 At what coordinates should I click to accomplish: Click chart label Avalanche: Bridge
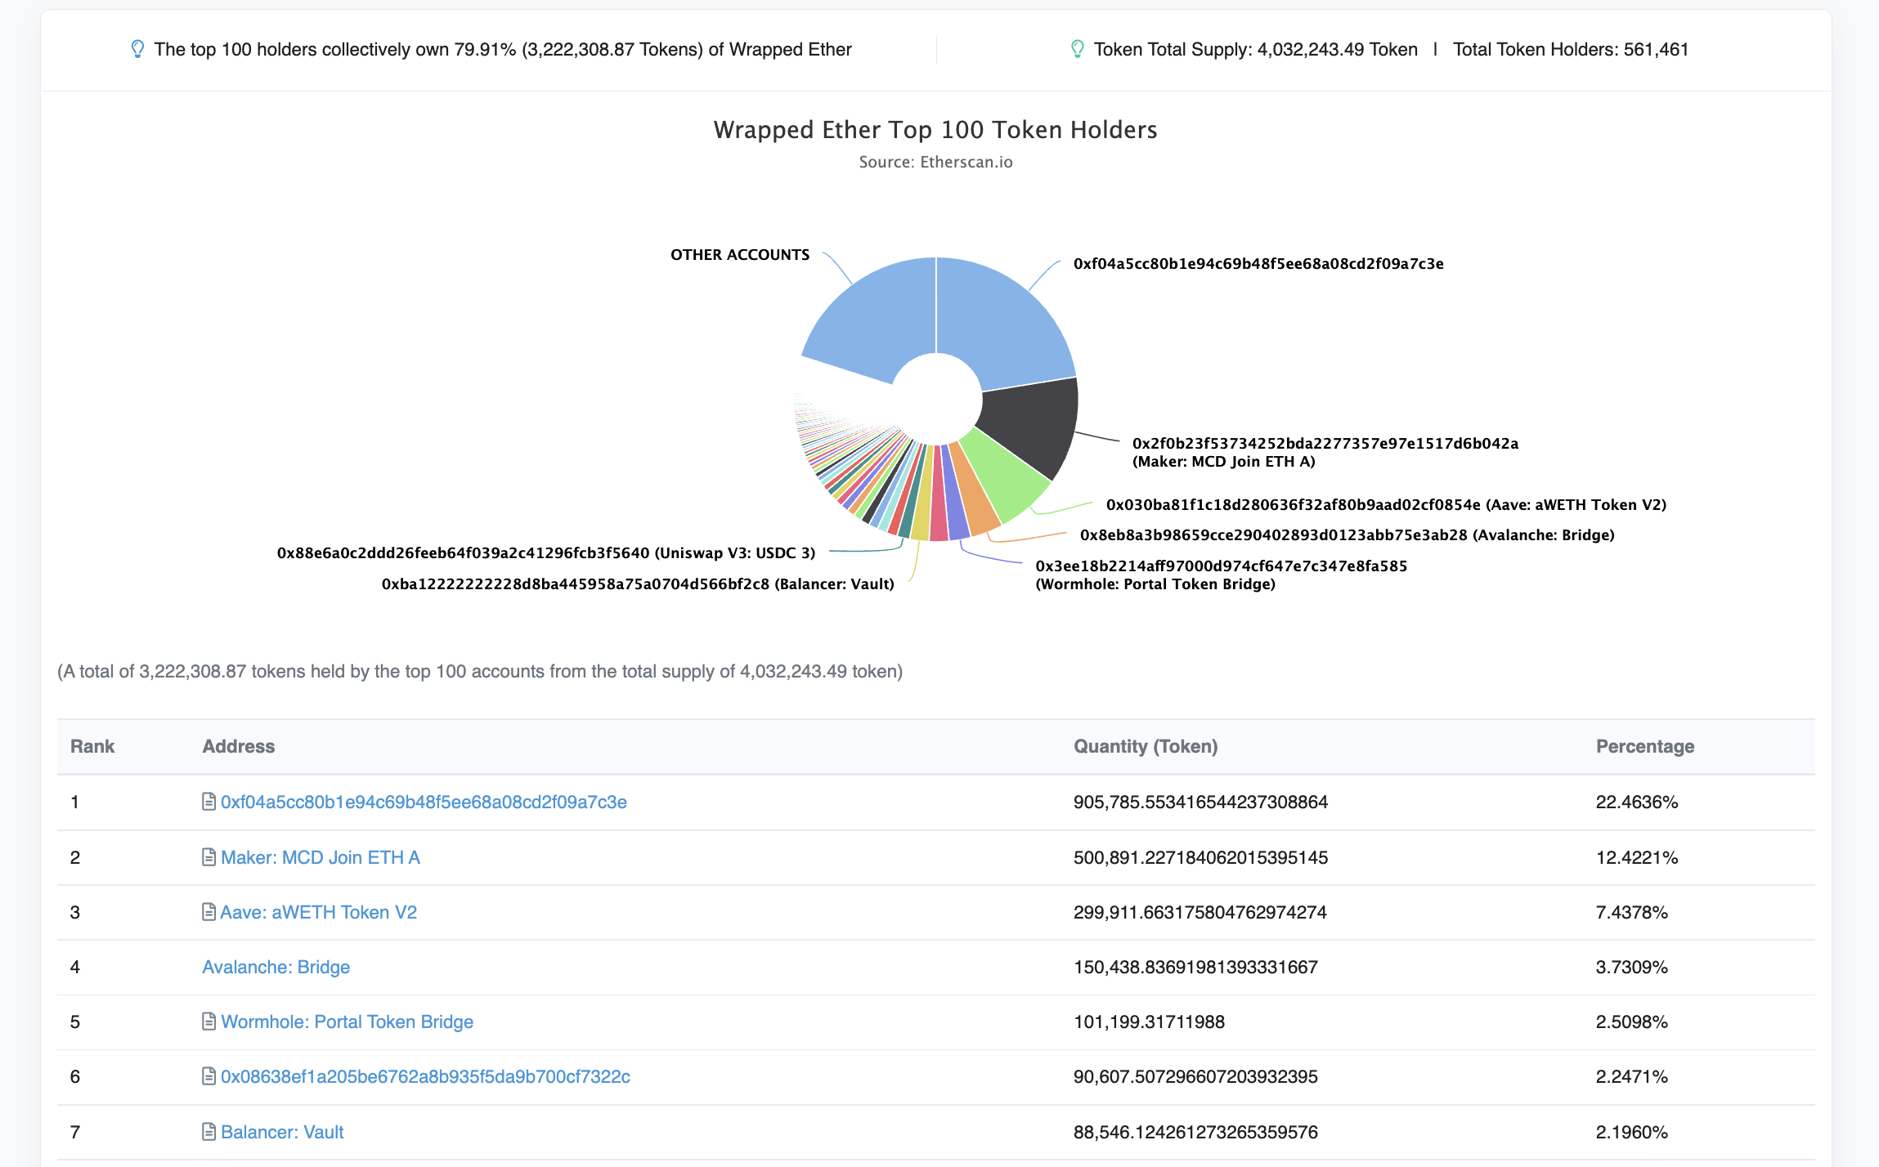coord(1347,535)
